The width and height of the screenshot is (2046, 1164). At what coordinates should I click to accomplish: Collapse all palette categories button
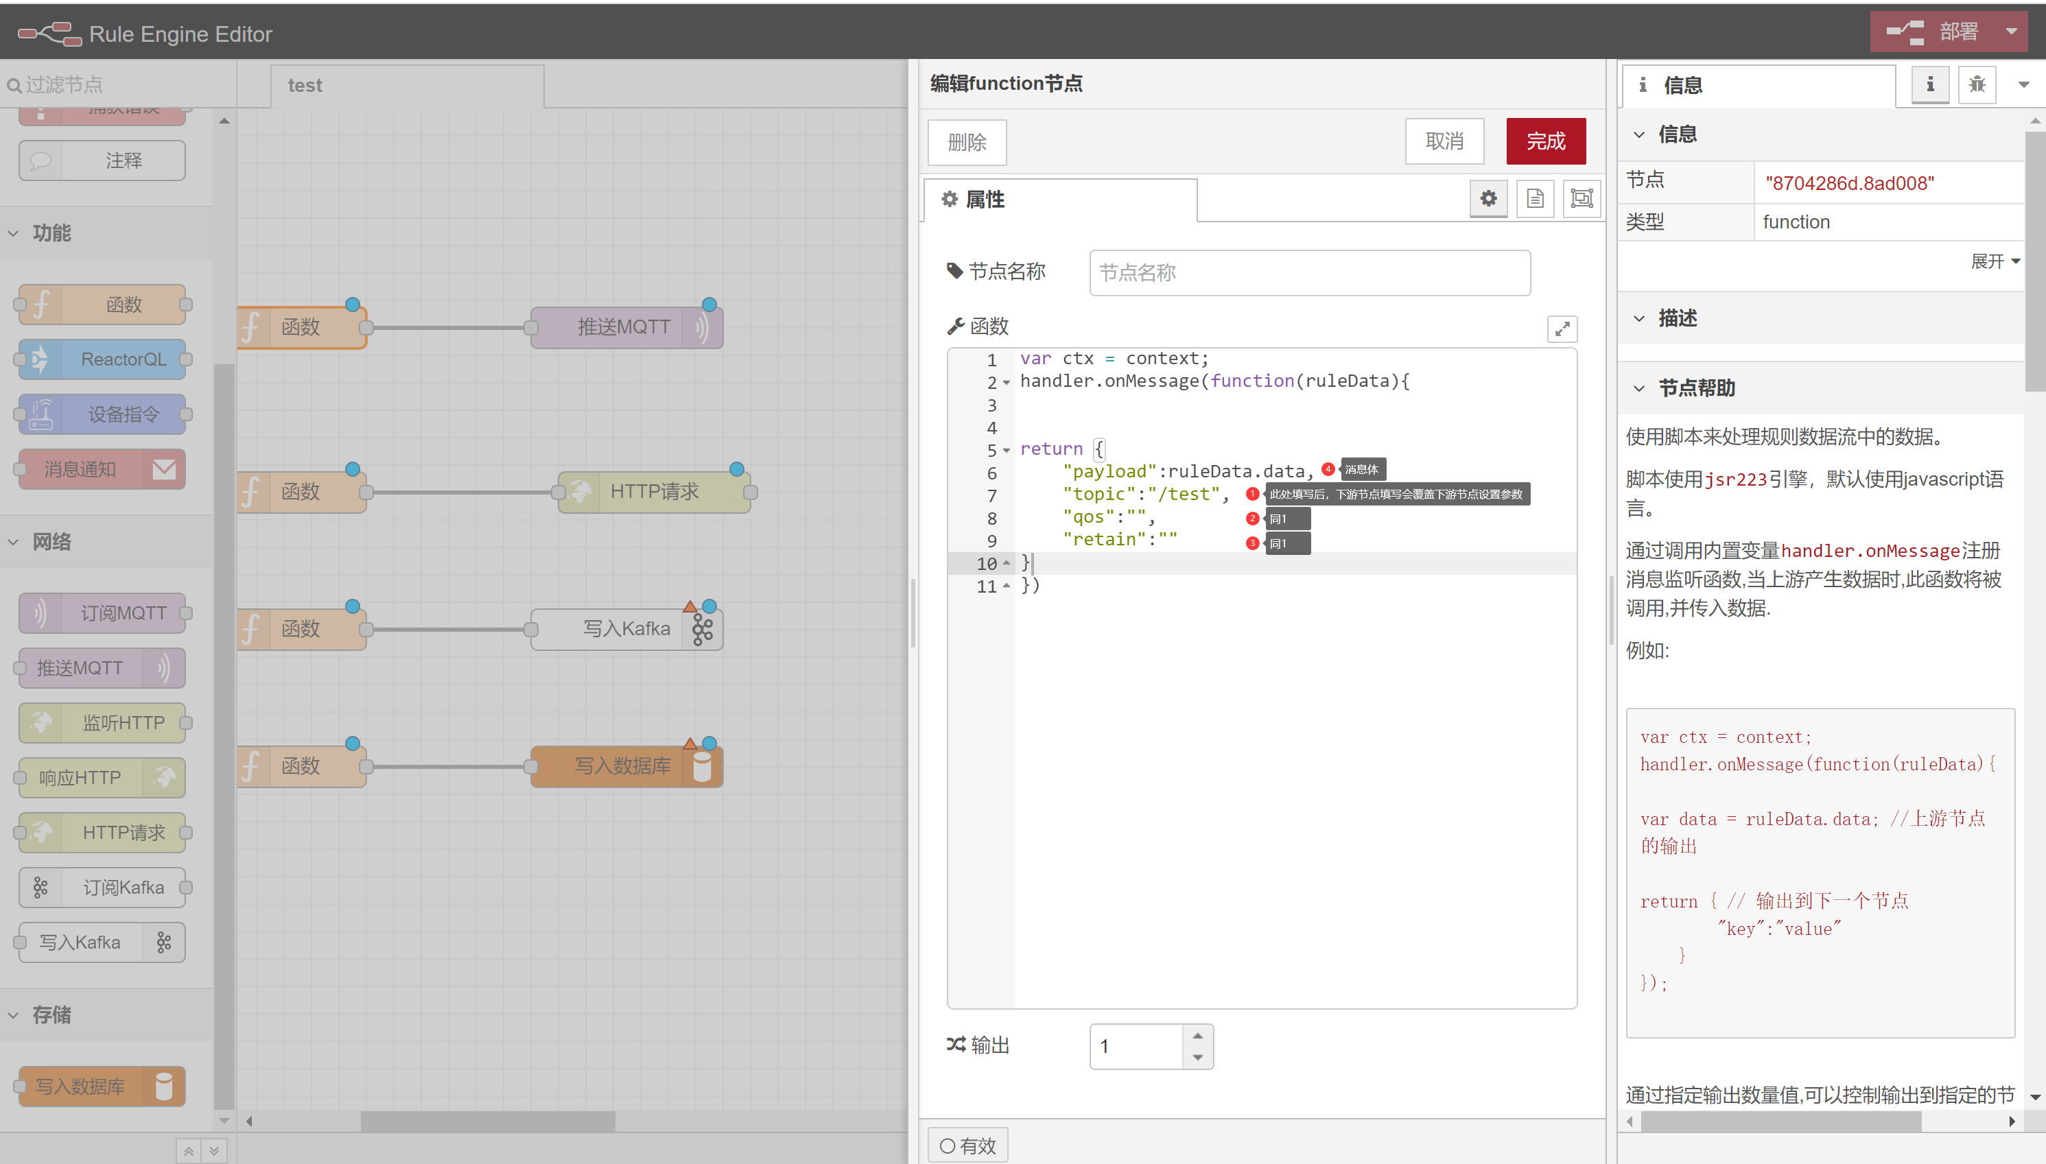(x=189, y=1151)
